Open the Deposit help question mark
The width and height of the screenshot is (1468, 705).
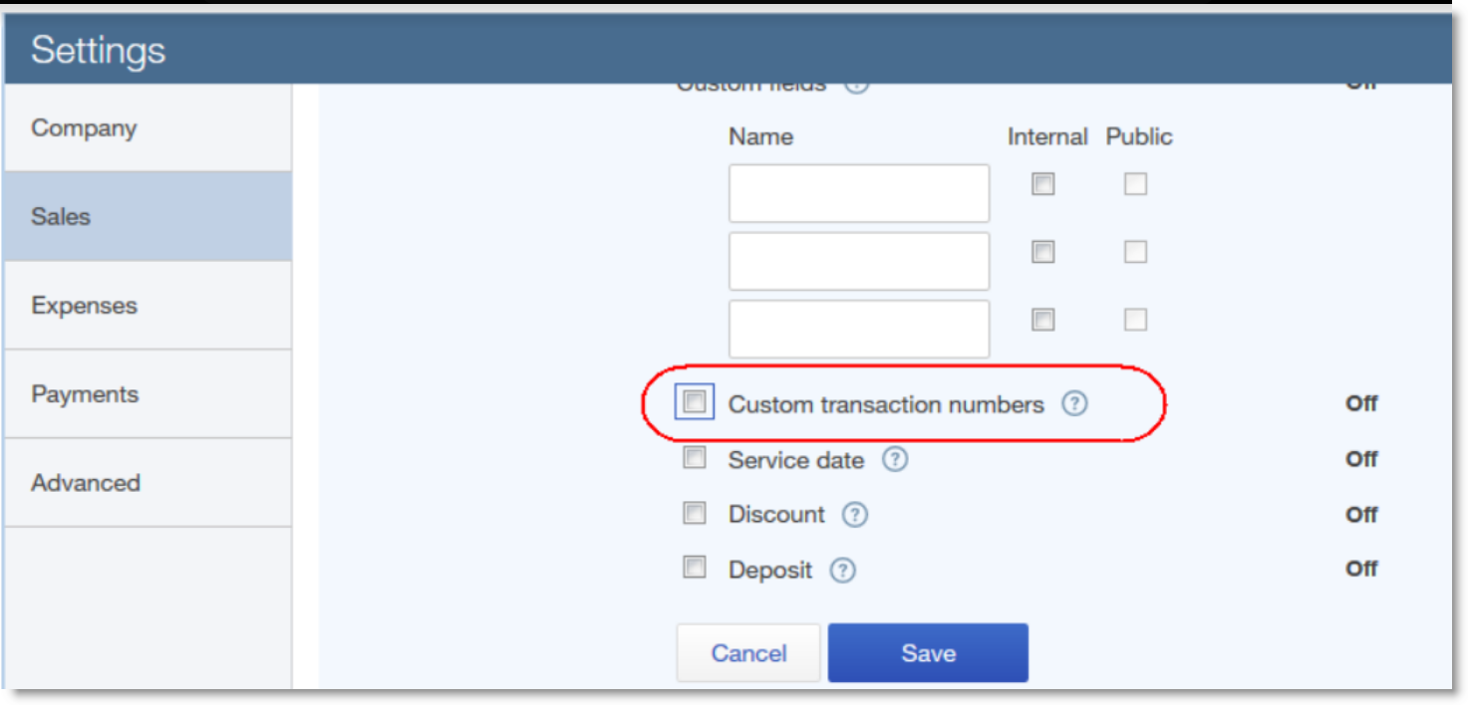click(x=843, y=571)
